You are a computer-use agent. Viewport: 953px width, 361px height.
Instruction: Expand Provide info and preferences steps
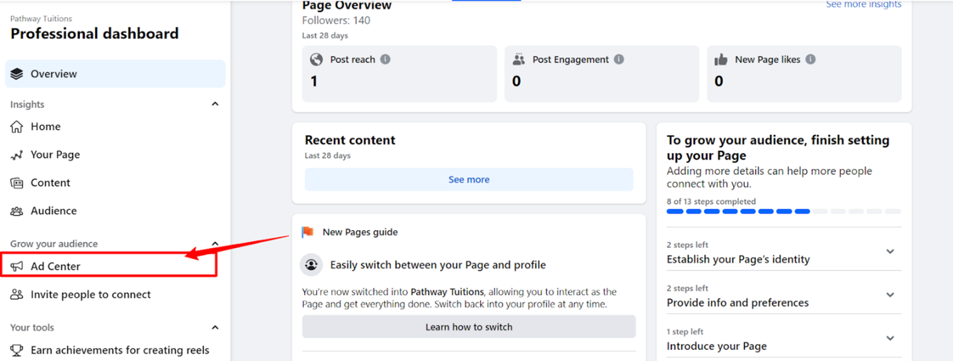pos(890,295)
